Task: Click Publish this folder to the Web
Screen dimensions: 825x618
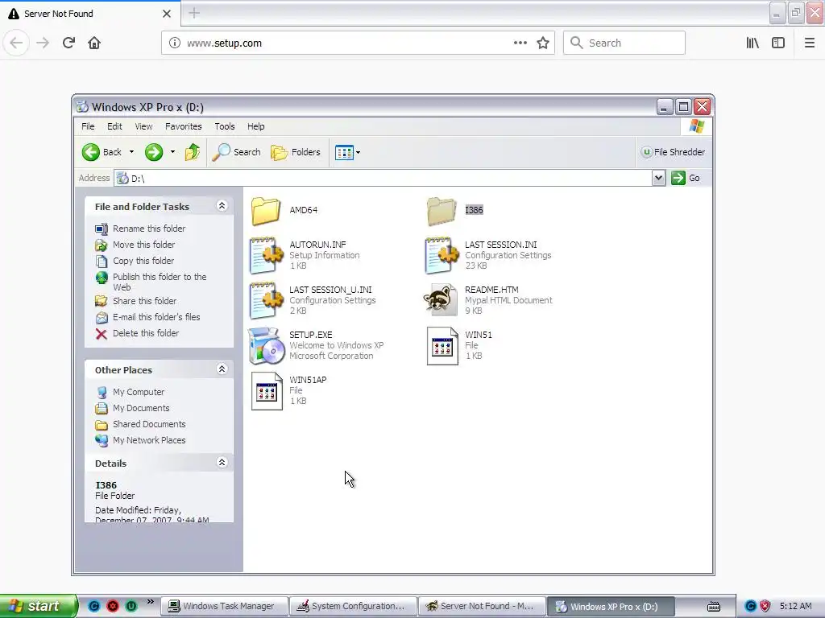Action: click(160, 282)
